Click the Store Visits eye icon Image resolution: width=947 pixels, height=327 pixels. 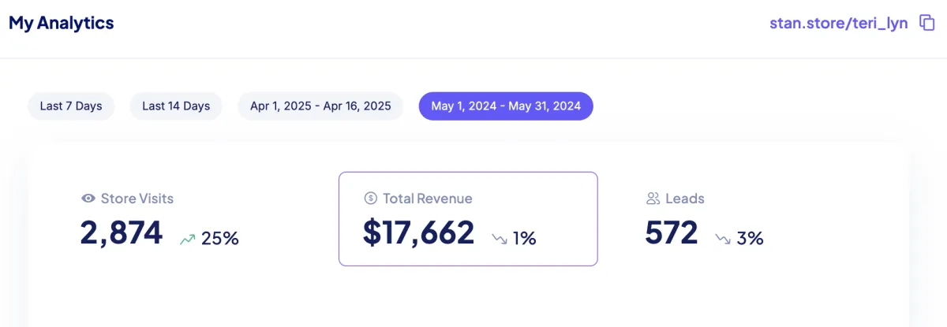[x=88, y=199]
